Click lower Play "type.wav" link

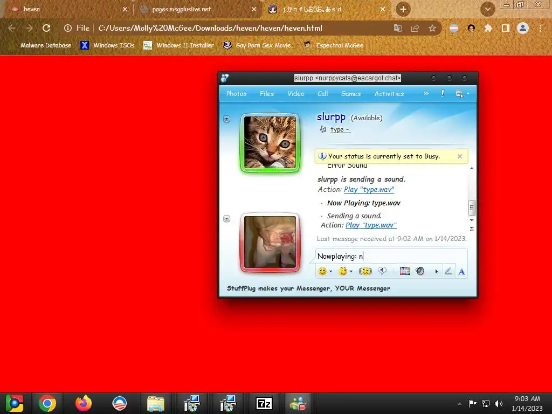pyautogui.click(x=371, y=225)
